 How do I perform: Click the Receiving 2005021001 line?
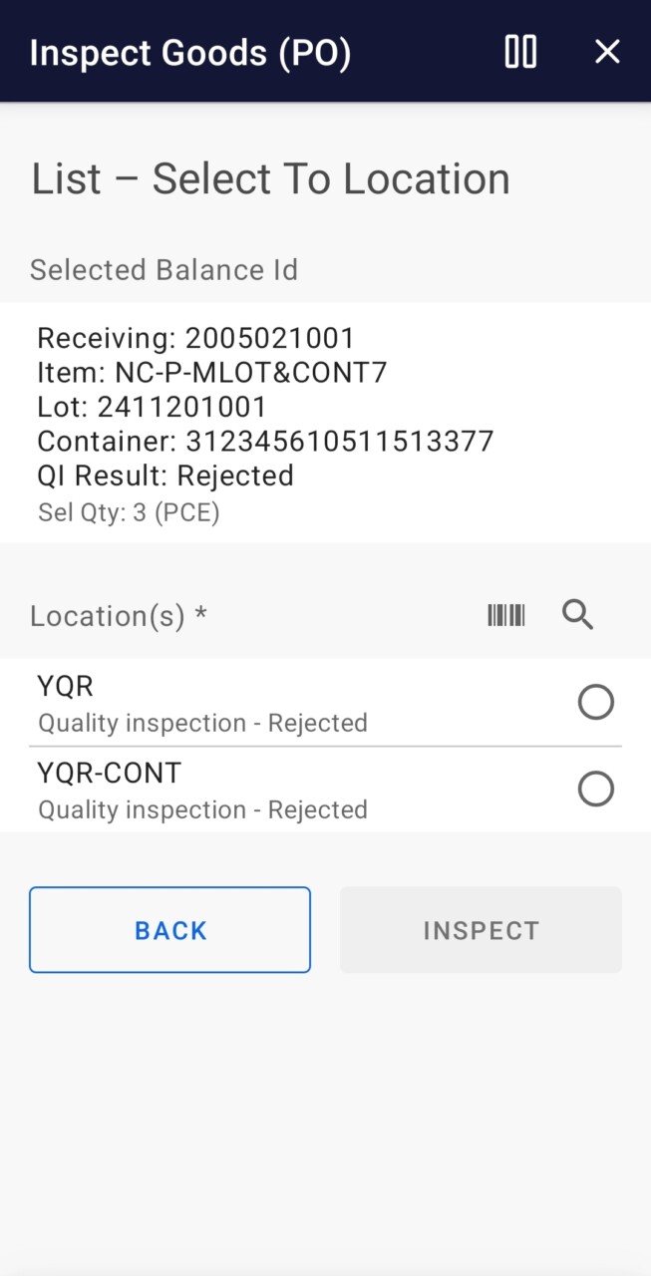[x=195, y=338]
